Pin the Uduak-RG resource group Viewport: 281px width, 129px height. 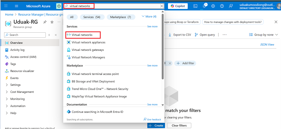click(x=45, y=22)
